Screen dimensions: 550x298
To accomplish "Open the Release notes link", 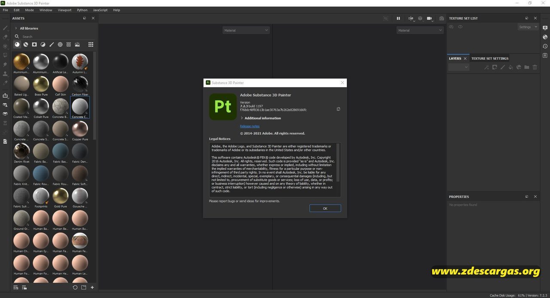I will pyautogui.click(x=250, y=126).
